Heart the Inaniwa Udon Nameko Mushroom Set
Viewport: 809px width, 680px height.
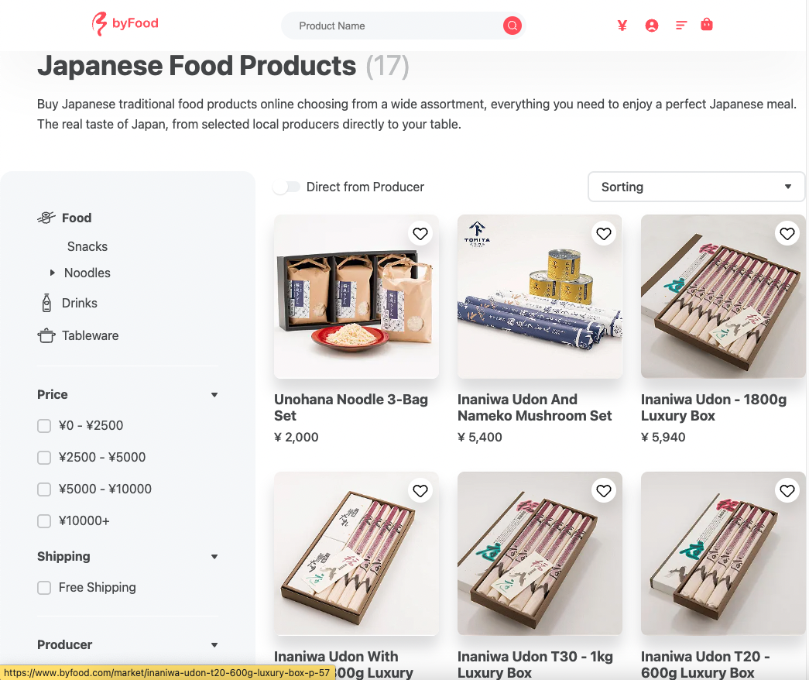click(604, 233)
